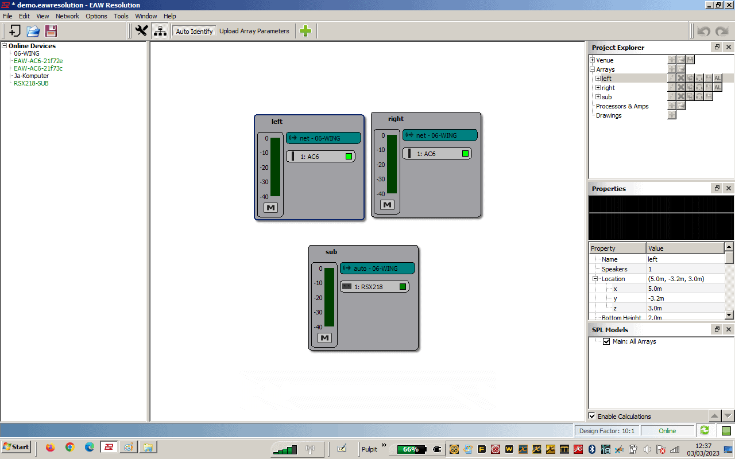Toggle mute M button on sub array

(x=324, y=338)
